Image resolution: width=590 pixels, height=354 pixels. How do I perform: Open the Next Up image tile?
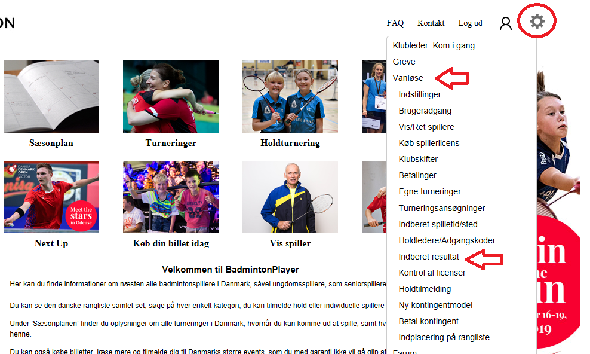51,197
